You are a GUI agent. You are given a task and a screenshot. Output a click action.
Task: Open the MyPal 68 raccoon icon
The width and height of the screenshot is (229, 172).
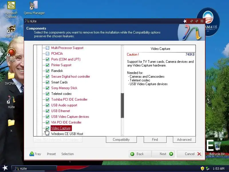[x=11, y=31]
